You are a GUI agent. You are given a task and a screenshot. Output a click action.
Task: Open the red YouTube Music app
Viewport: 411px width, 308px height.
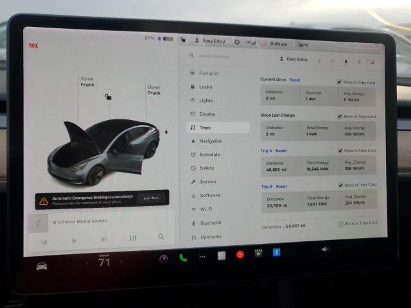click(x=240, y=255)
